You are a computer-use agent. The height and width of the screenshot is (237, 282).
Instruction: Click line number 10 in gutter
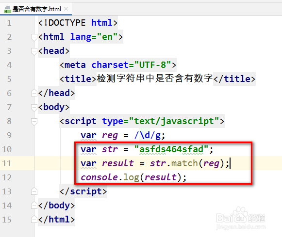7,149
